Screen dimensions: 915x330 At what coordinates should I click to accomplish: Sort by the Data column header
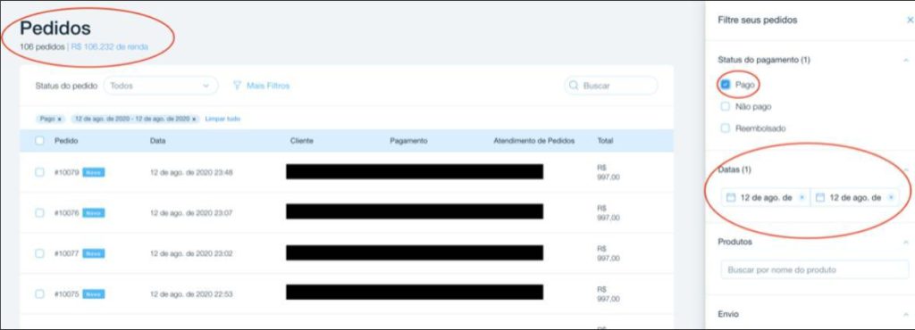(x=157, y=141)
